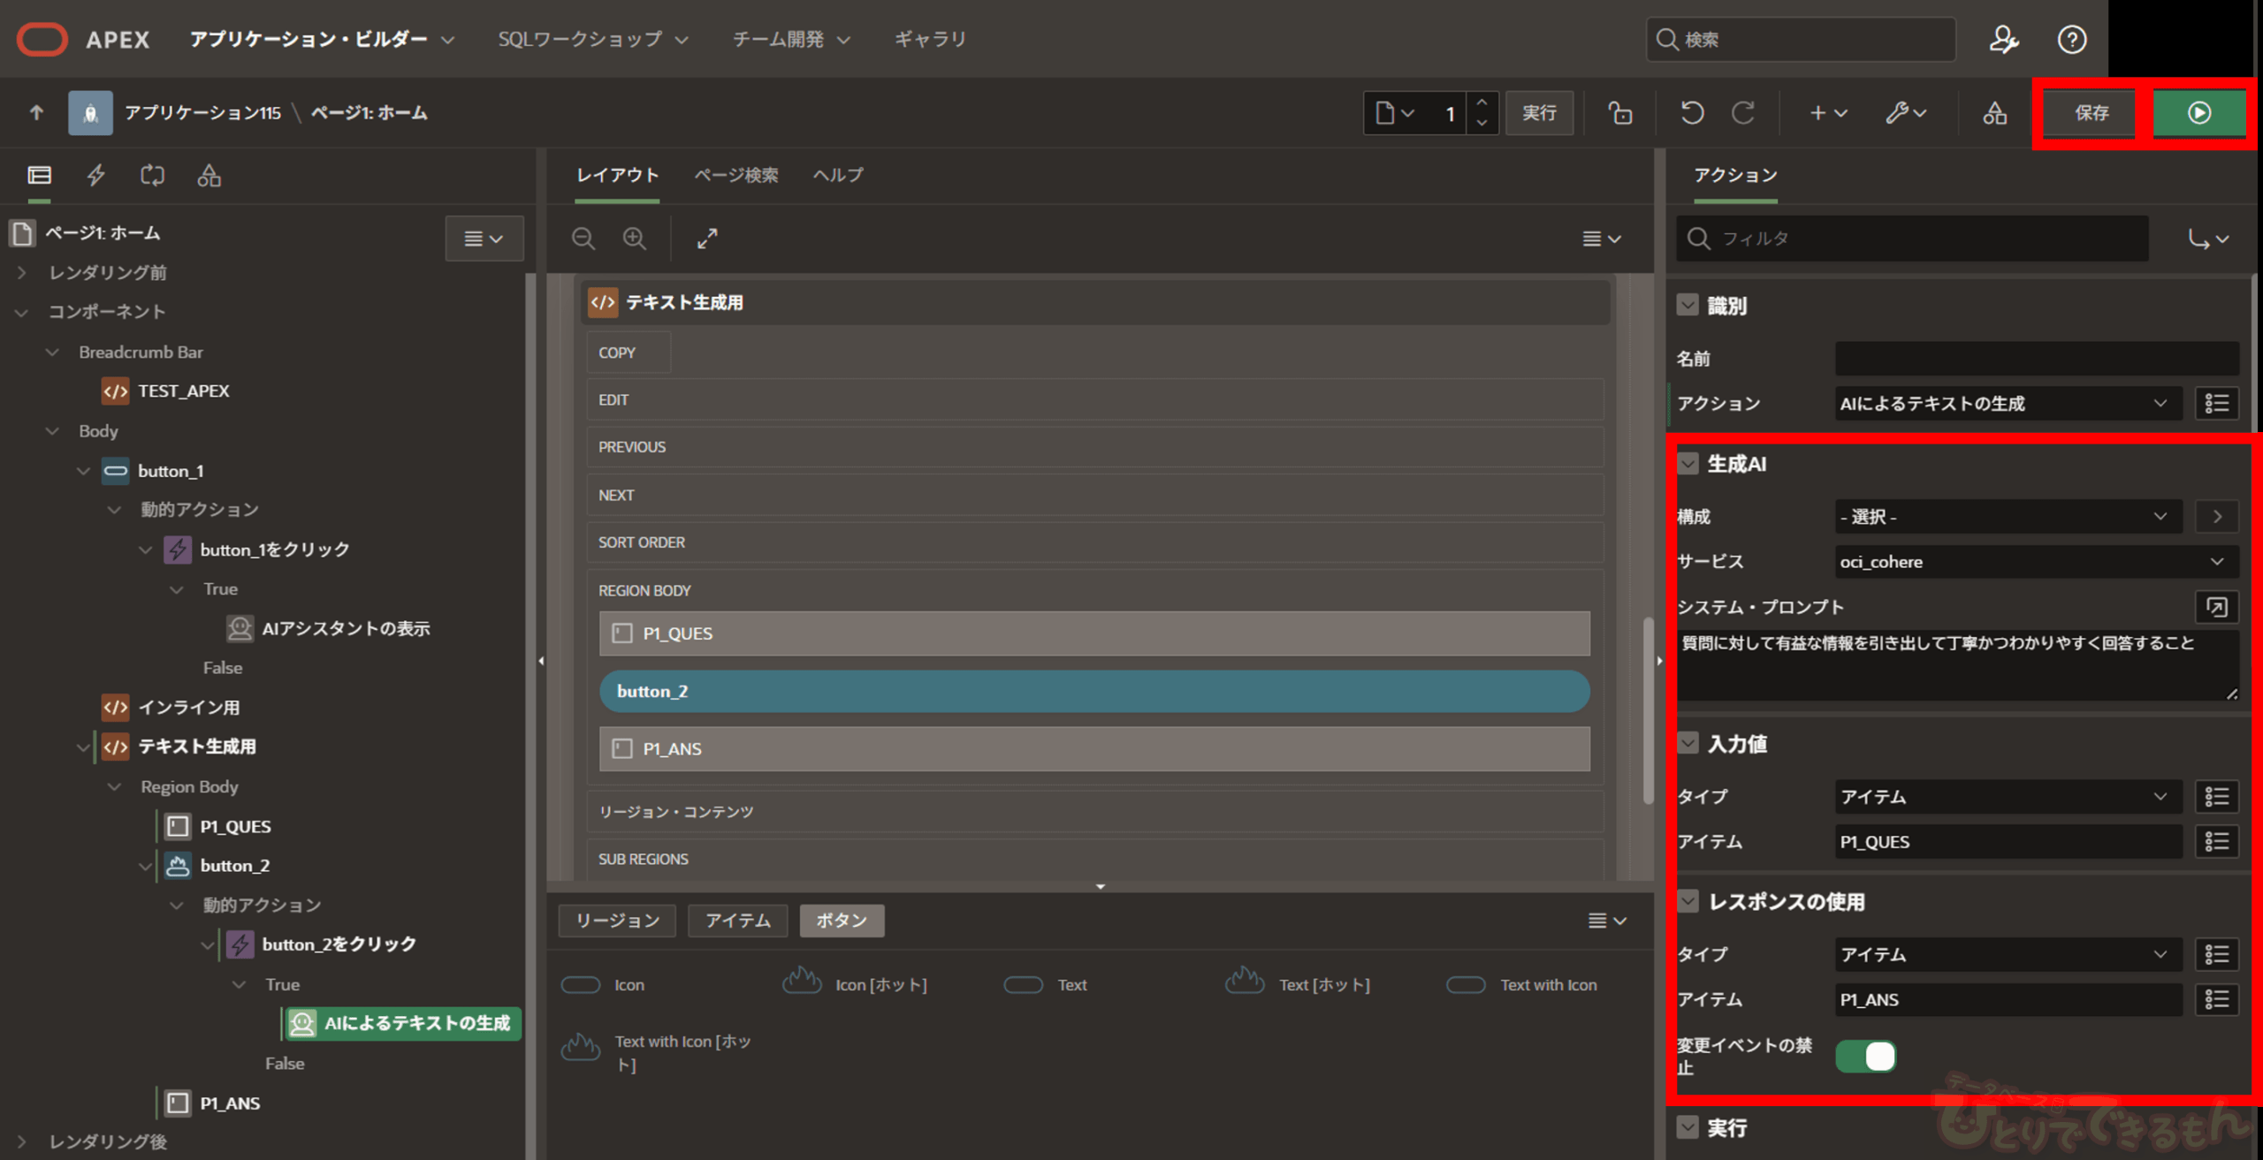This screenshot has height=1160, width=2263.
Task: Click the Page Lock icon
Action: tap(1619, 113)
